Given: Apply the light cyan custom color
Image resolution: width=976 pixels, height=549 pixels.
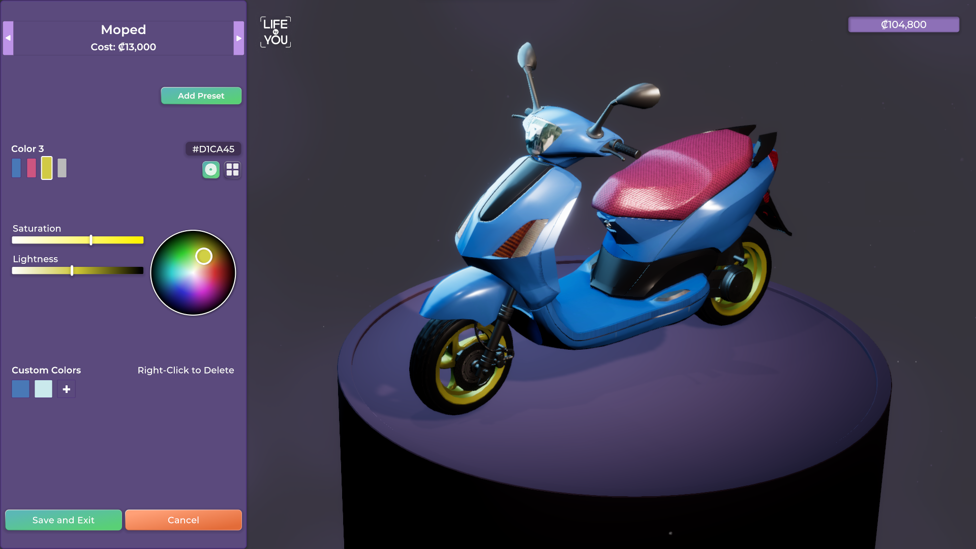Looking at the screenshot, I should 43,389.
